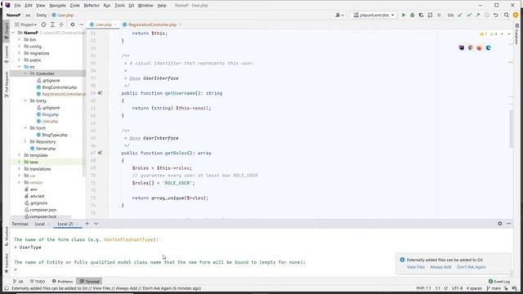Click View Files in the notification

tap(416, 267)
